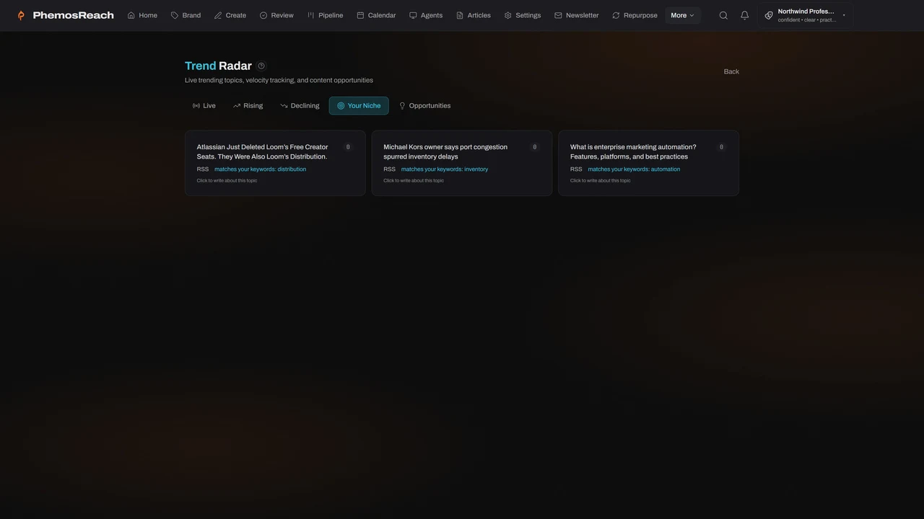
Task: Expand the More dropdown menu
Action: tap(683, 15)
